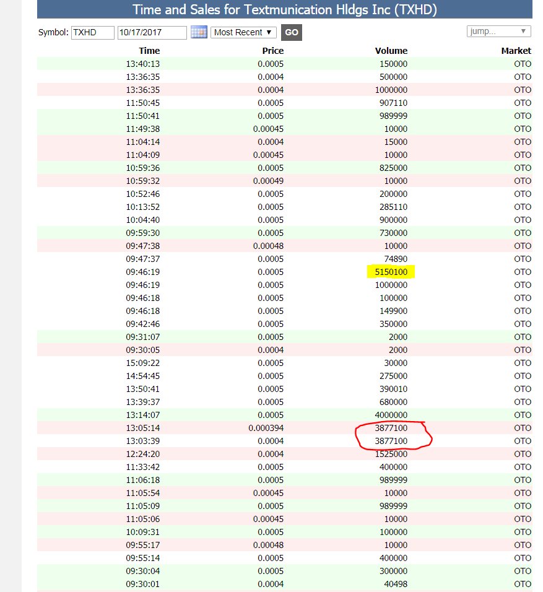Image resolution: width=543 pixels, height=592 pixels.
Task: Select volume cell 74890
Action: pos(396,259)
